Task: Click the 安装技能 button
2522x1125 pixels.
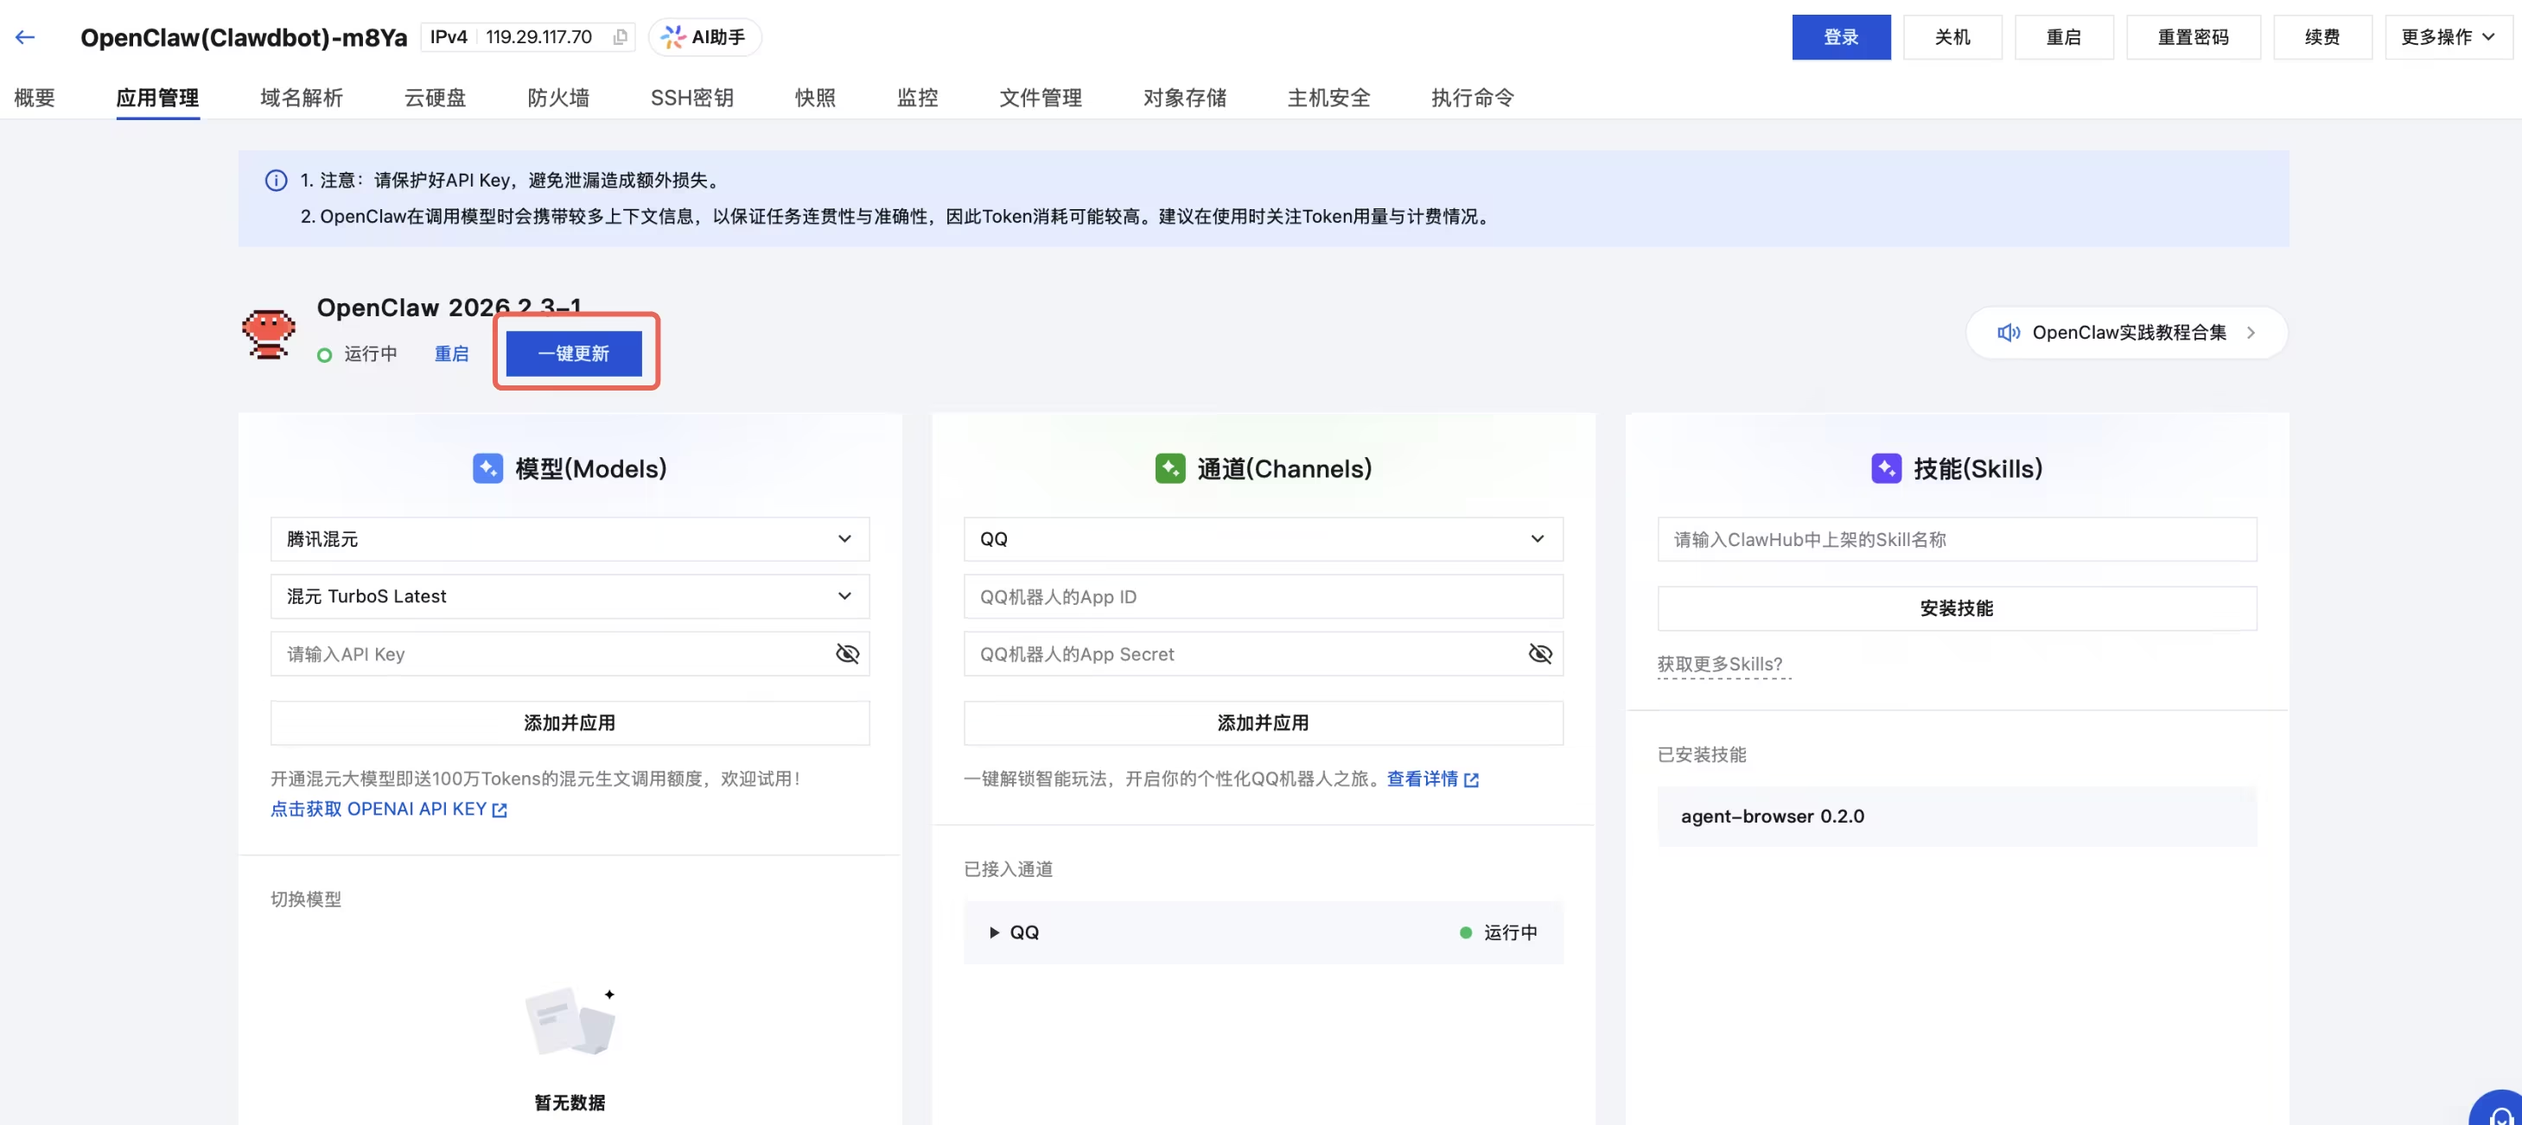Action: click(1956, 608)
